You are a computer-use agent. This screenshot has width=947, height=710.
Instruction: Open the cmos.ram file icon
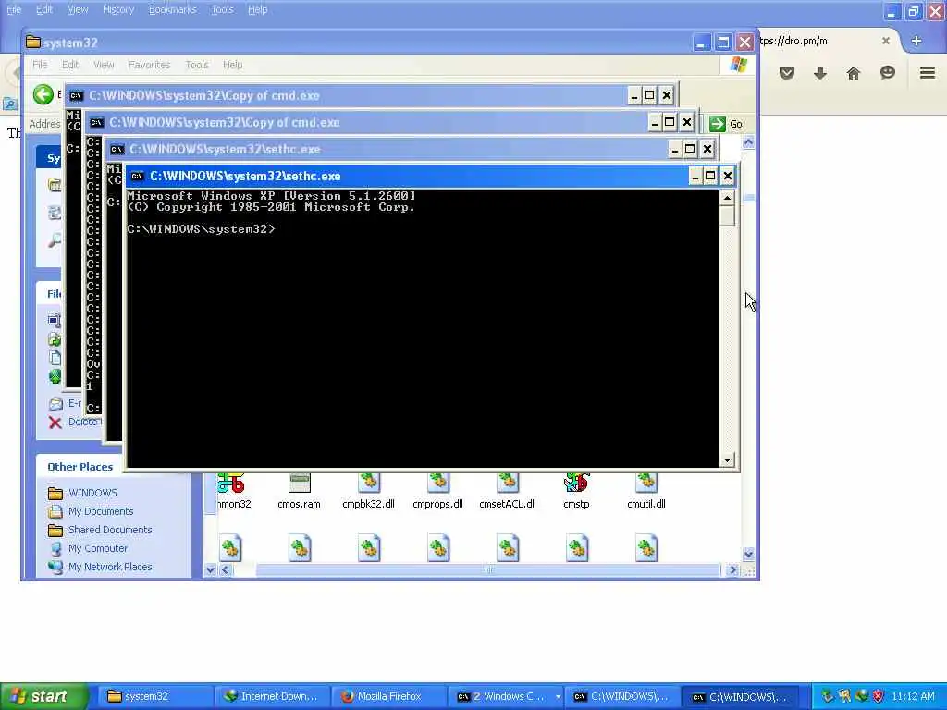[299, 483]
